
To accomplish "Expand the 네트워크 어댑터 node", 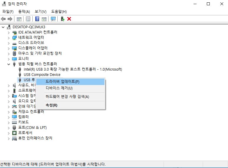I will (x=9, y=38).
